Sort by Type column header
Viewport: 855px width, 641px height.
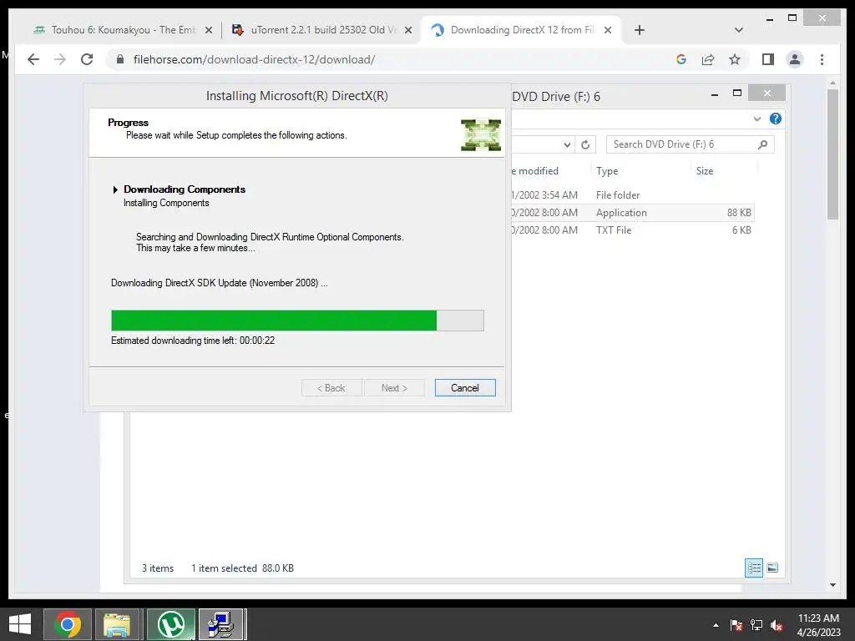click(x=607, y=171)
